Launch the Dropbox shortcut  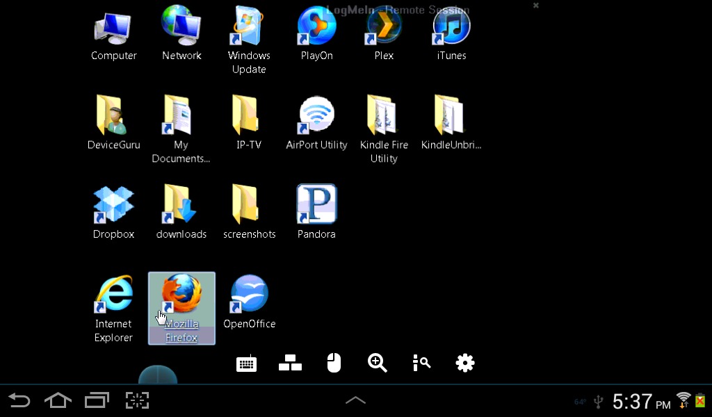click(113, 213)
